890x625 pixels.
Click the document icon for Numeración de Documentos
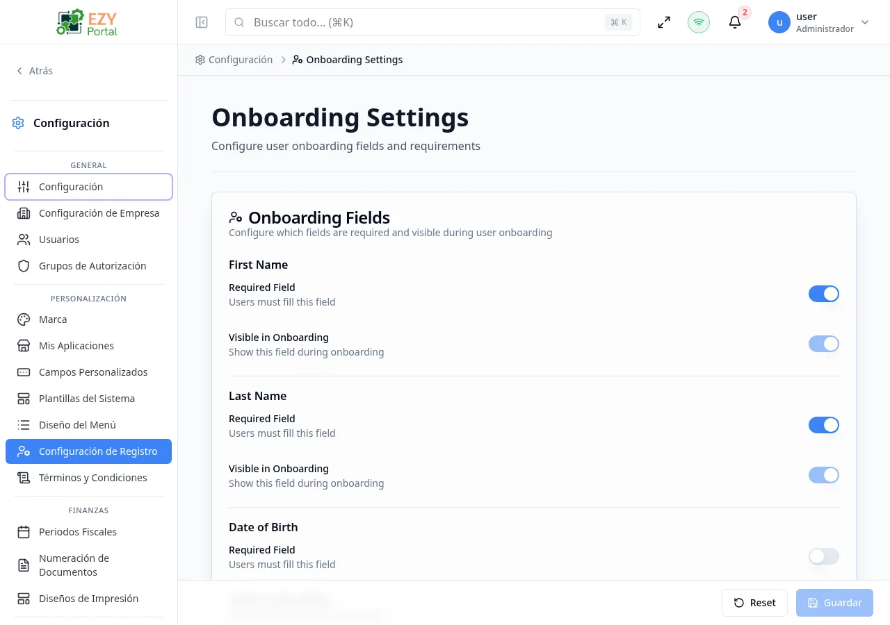(24, 565)
